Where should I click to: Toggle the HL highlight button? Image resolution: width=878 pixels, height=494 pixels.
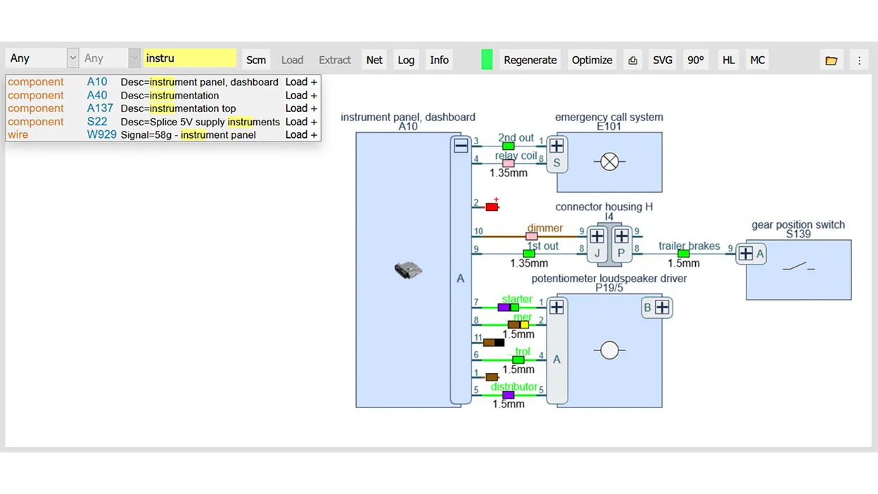(728, 60)
